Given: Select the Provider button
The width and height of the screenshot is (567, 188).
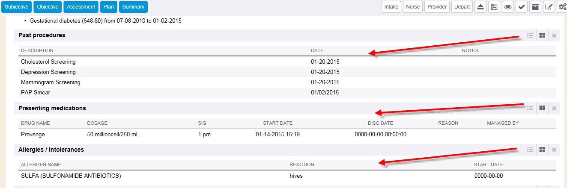Looking at the screenshot, I should [437, 7].
